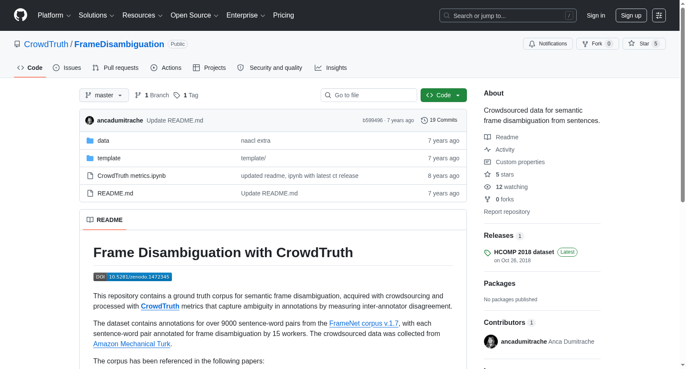Open the Pricing page
Screen dimensions: 686x369
tap(283, 15)
